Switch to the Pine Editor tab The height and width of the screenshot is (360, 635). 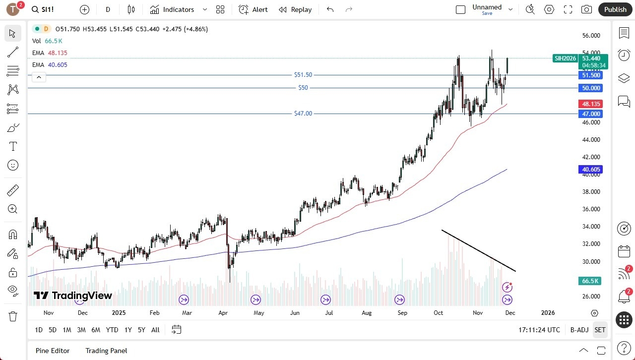point(52,351)
